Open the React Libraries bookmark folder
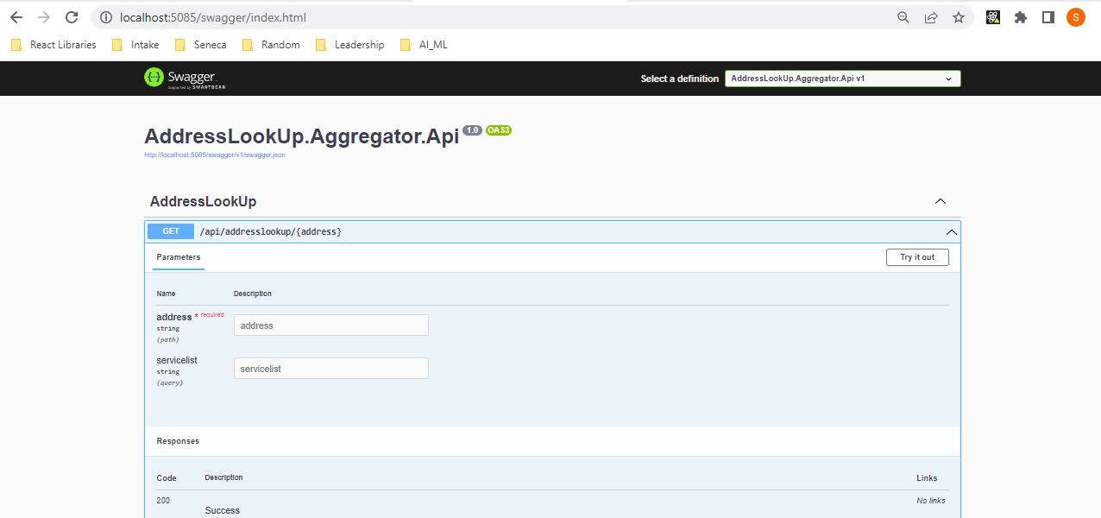The image size is (1101, 518). tap(53, 45)
